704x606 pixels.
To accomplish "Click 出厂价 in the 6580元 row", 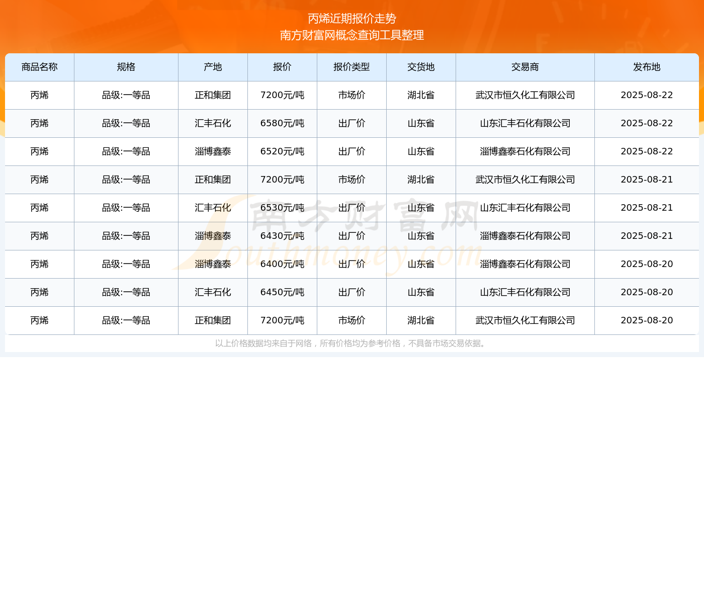I will click(351, 123).
